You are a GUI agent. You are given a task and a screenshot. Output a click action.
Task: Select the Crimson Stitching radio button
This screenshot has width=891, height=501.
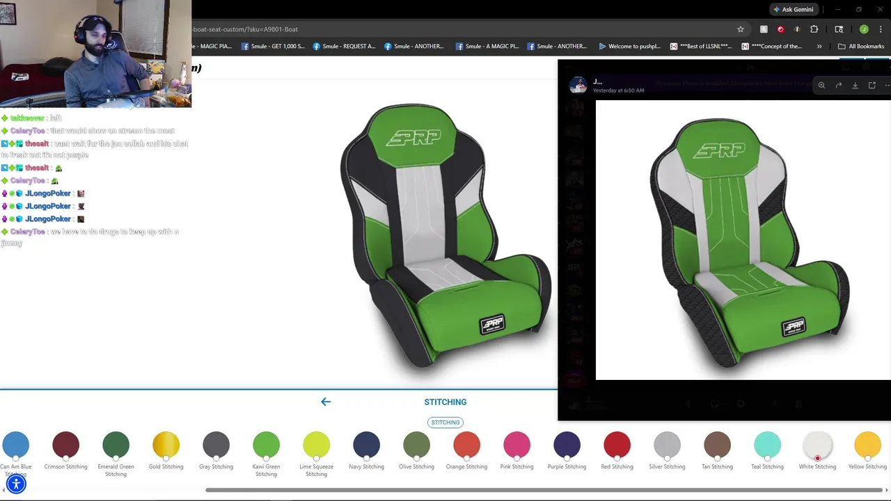pyautogui.click(x=65, y=458)
